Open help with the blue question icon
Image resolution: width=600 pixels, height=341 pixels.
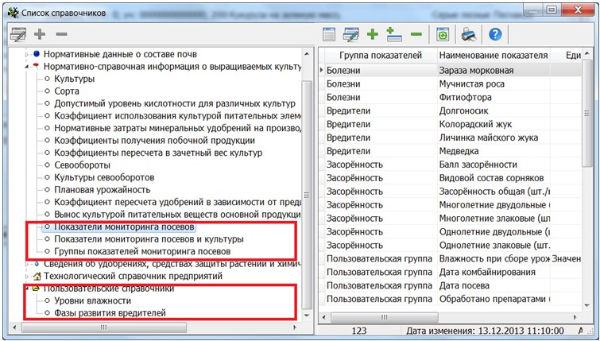click(495, 34)
